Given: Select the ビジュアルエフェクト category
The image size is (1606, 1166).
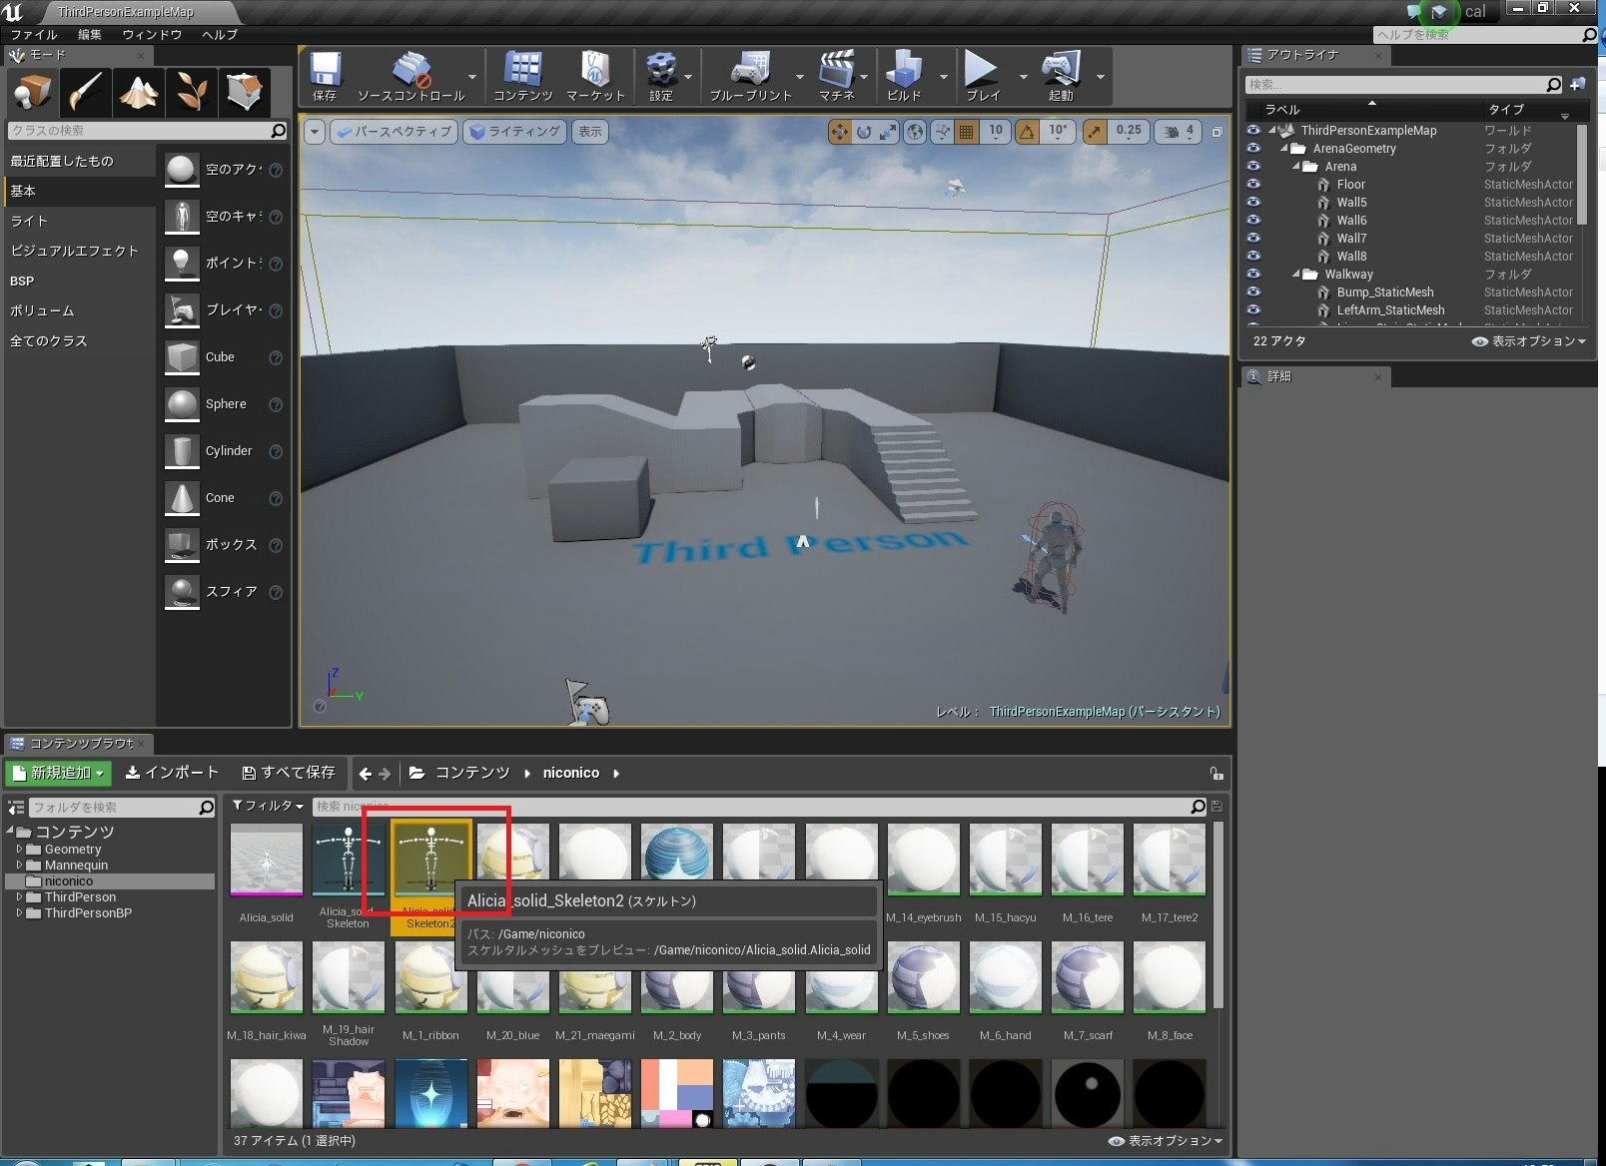Looking at the screenshot, I should point(80,251).
